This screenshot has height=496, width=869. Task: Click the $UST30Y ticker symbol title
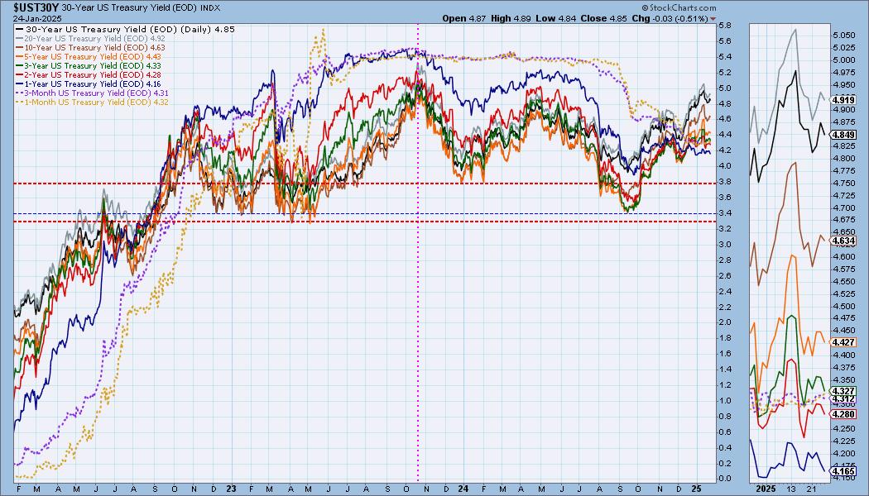(36, 7)
